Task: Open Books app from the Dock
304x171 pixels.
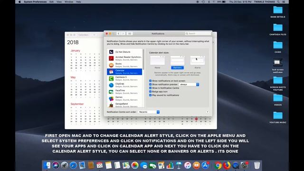Action: 196,165
